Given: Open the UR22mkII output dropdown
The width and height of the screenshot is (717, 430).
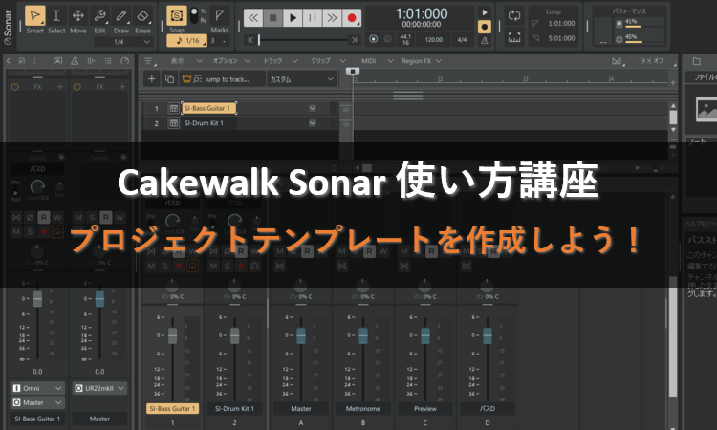Looking at the screenshot, I should (x=99, y=388).
